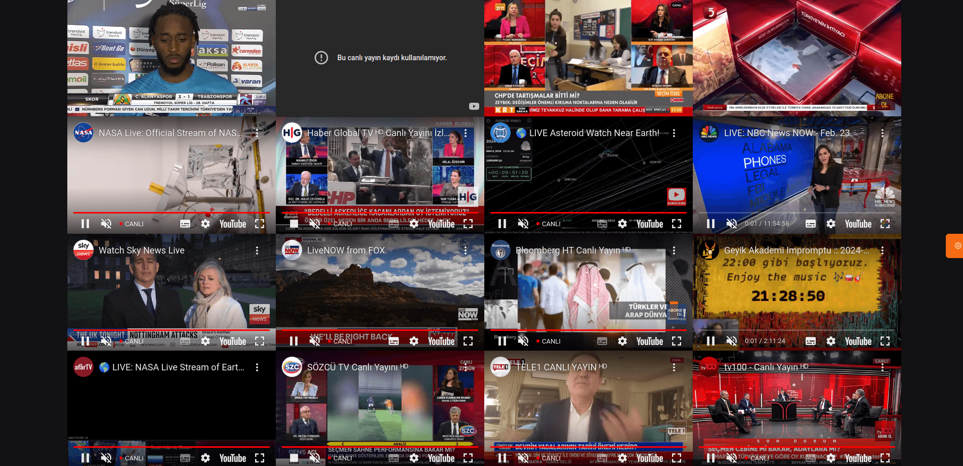Unmute the NBC News NOW player
This screenshot has height=466, width=963.
732,224
